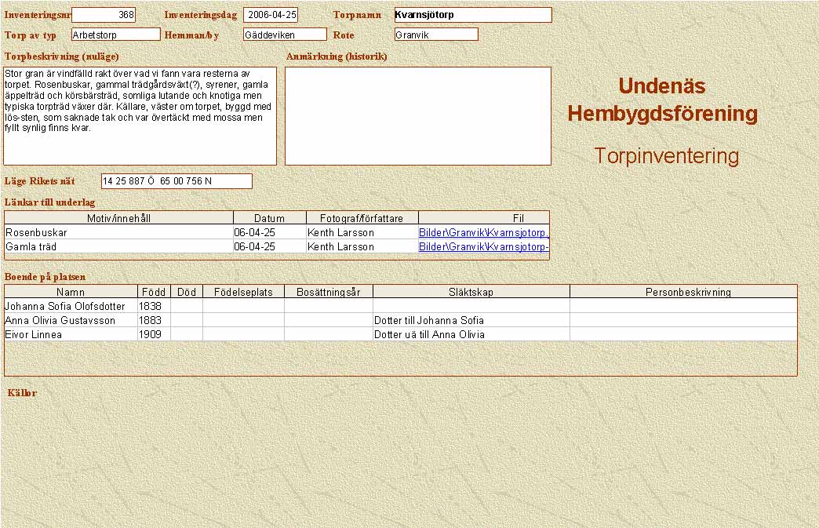
Task: Select the Torpnamn field with Kvarnsjötorp
Action: (472, 15)
